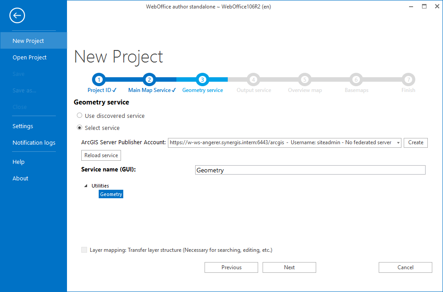Select the Geometry service in the tree
The image size is (443, 292).
(111, 194)
